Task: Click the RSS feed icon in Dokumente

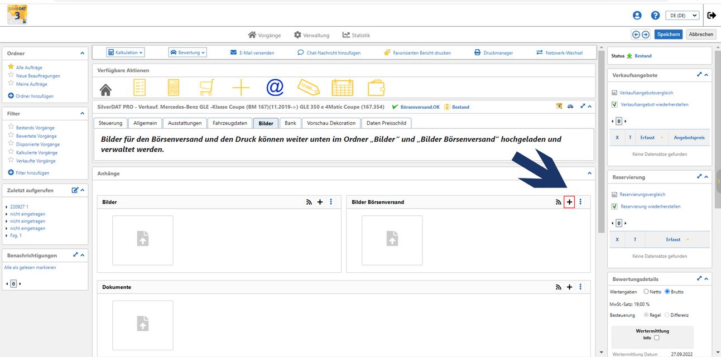Action: (x=558, y=287)
